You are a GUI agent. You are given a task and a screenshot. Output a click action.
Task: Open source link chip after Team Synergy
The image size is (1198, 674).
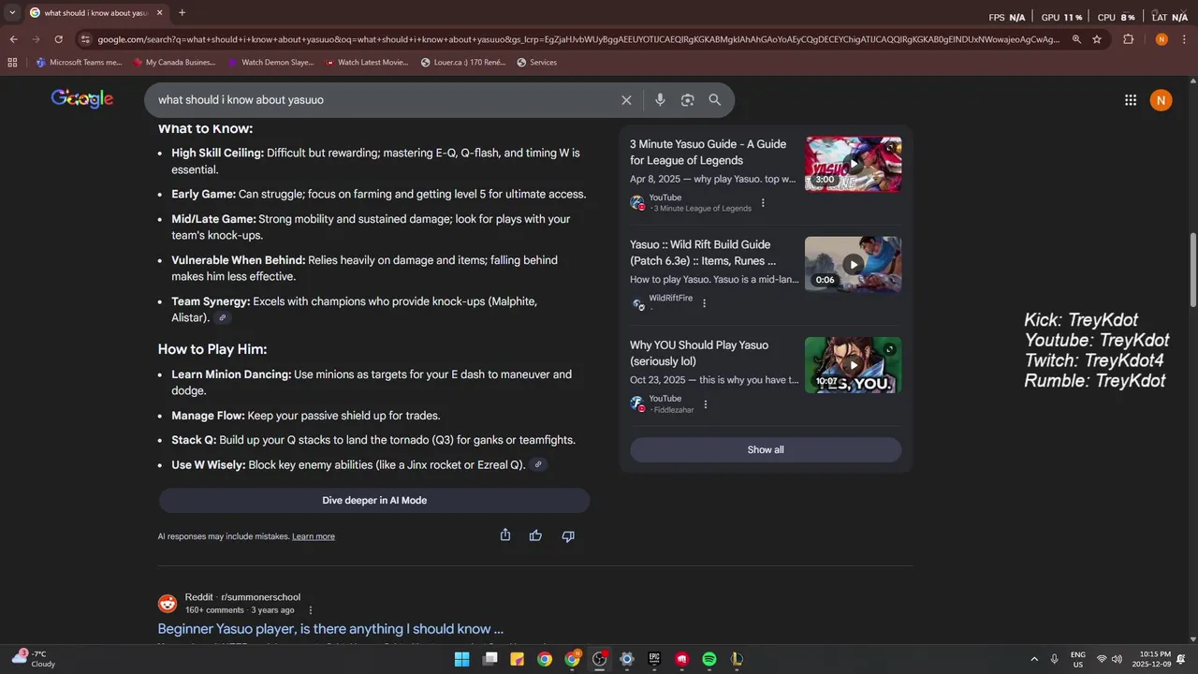click(x=222, y=318)
